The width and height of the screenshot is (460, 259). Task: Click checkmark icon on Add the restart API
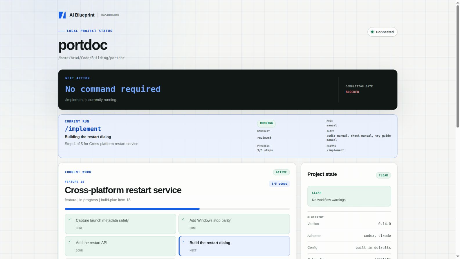[69, 242]
